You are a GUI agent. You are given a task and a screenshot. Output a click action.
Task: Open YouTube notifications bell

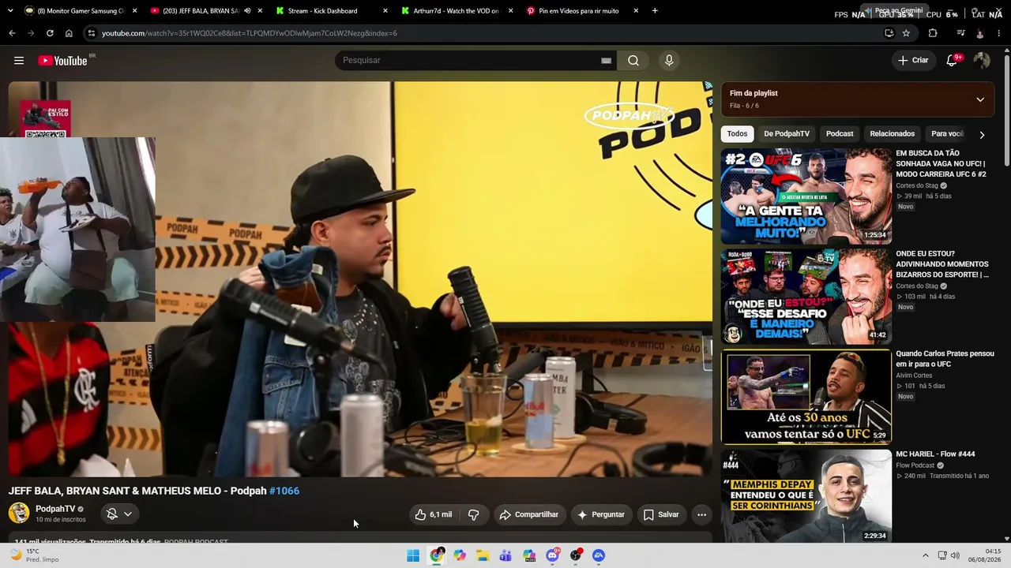[x=952, y=61]
